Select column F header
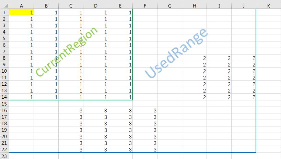Screen dimensions: 281x159 pos(145,6)
